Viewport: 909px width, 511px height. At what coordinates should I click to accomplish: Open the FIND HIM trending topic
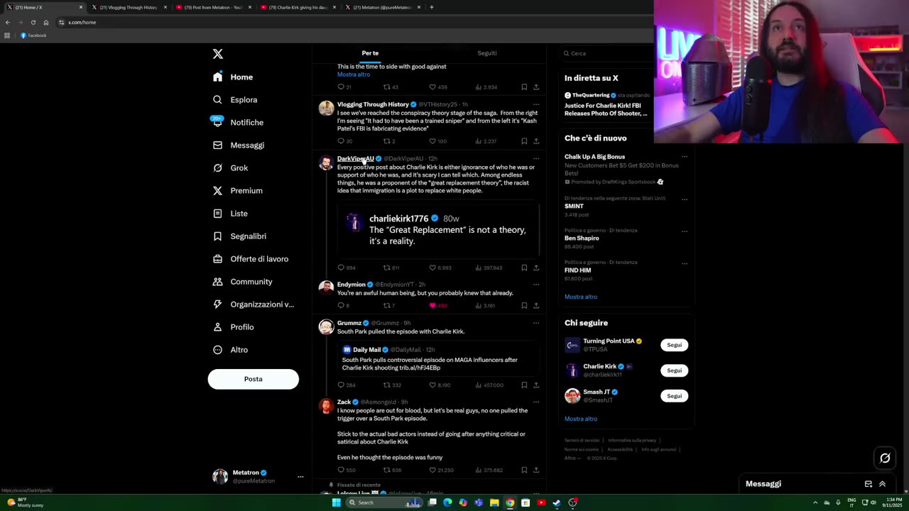click(x=577, y=270)
